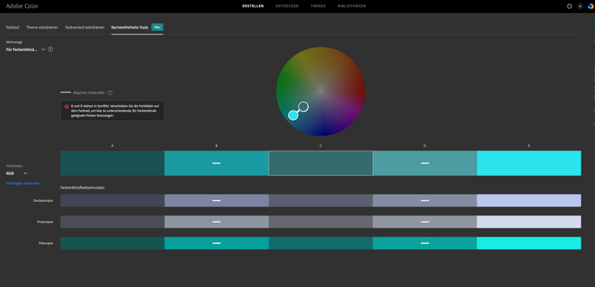The width and height of the screenshot is (595, 287).
Task: Select the dark teal swatch A
Action: tap(112, 163)
